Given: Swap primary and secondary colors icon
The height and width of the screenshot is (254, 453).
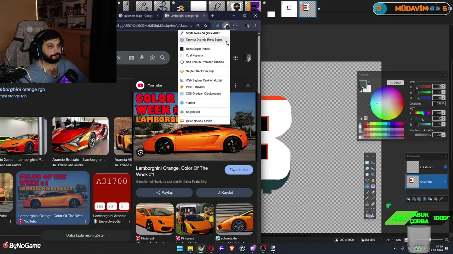Looking at the screenshot, I should pyautogui.click(x=369, y=82).
